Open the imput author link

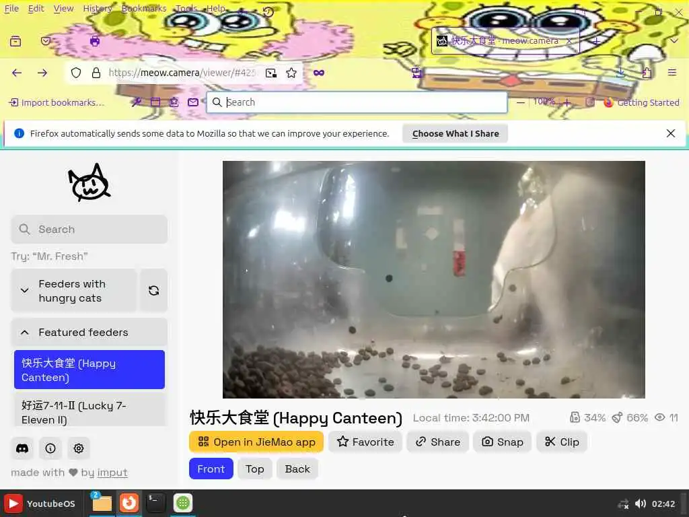click(x=112, y=473)
